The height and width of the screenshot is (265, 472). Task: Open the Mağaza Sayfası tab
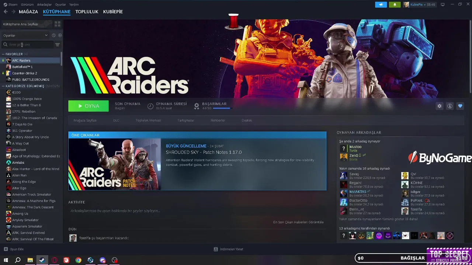(85, 120)
